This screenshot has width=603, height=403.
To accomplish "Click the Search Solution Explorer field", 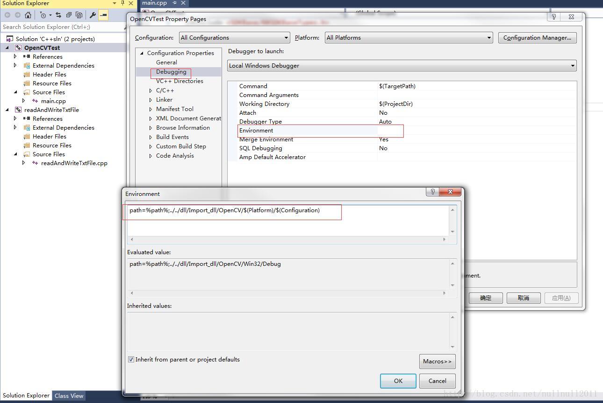I will [62, 27].
